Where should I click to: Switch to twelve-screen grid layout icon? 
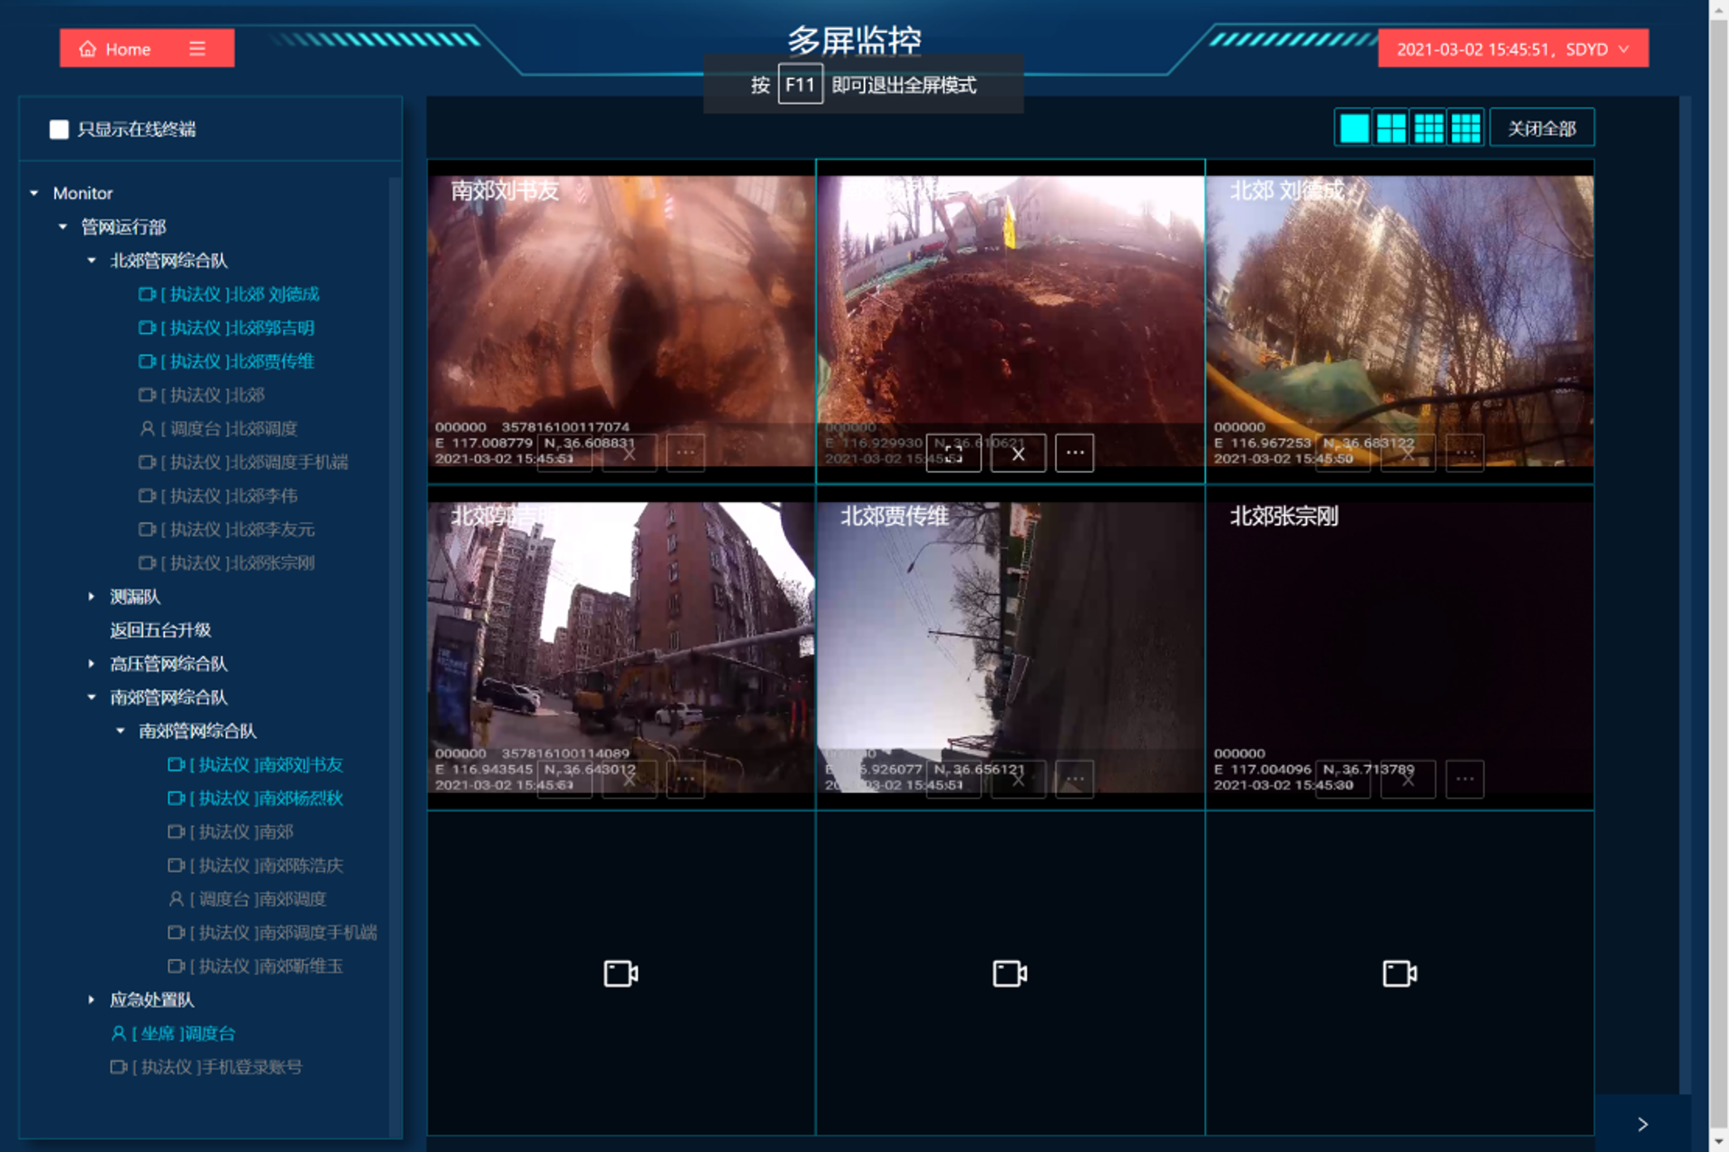pos(1466,128)
